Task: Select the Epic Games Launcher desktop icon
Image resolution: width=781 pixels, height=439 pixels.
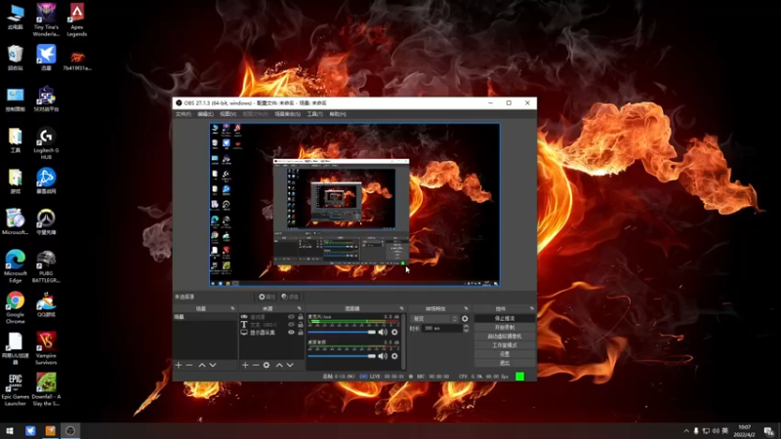Action: 15,389
